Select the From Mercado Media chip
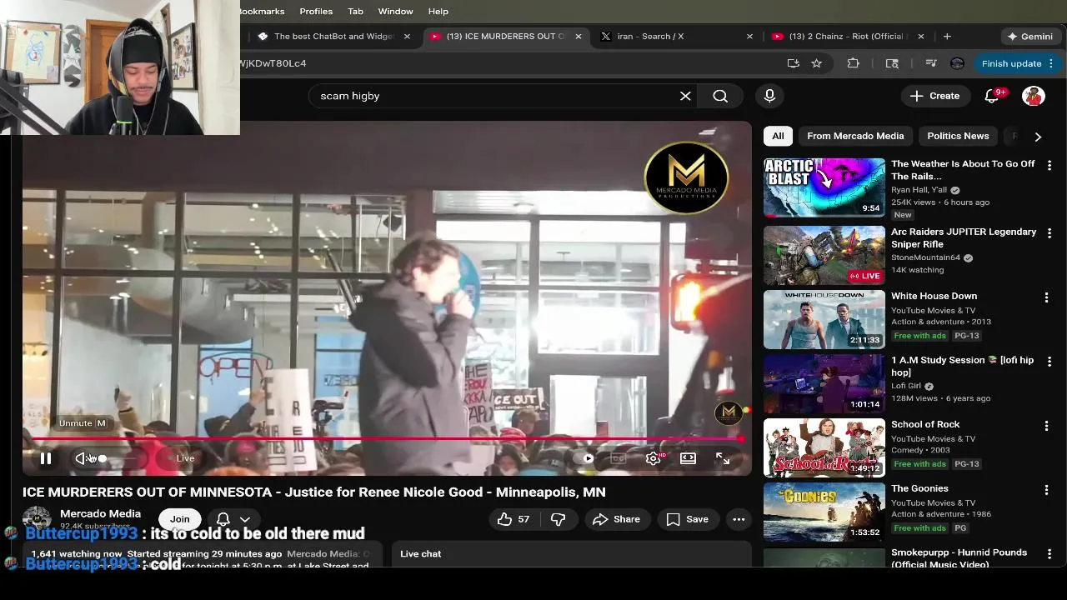This screenshot has width=1067, height=600. click(855, 136)
